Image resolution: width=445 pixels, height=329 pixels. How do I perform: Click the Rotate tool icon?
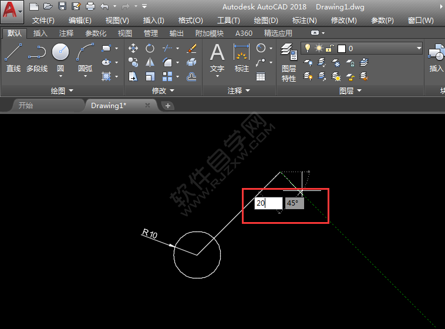point(150,48)
